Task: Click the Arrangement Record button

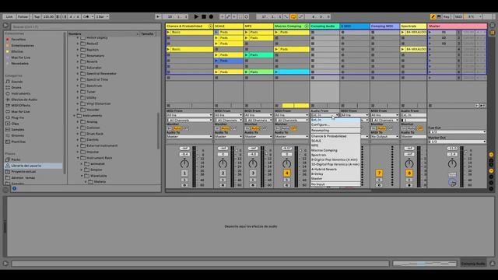Action: click(x=211, y=16)
